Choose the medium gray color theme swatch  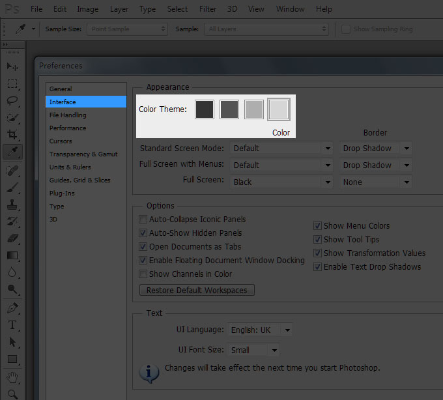coord(254,109)
